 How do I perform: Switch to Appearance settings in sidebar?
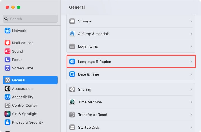[22, 88]
